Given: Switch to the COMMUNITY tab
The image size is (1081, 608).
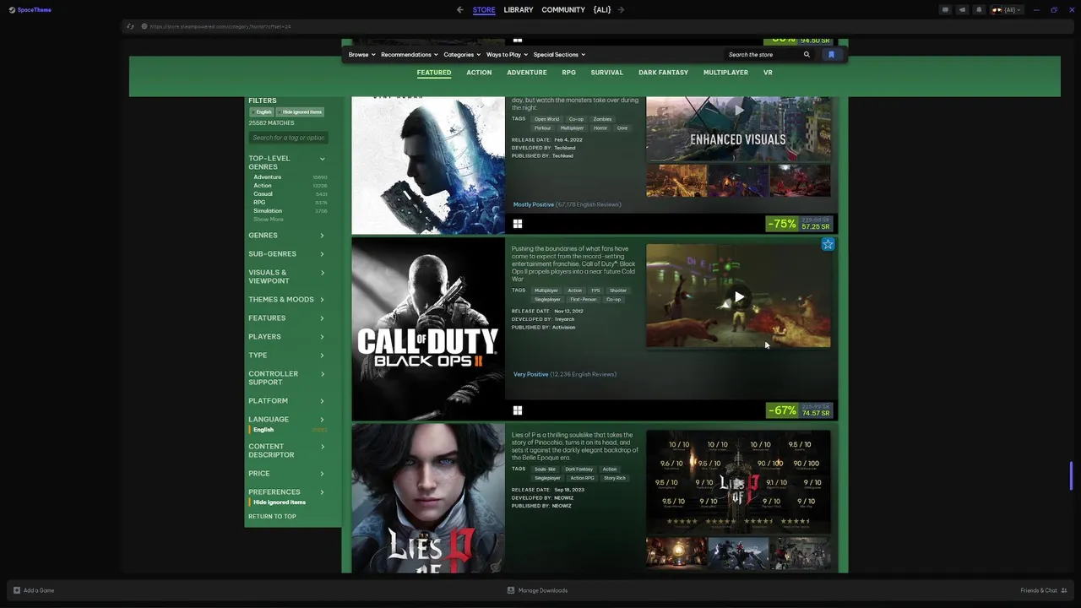Looking at the screenshot, I should (563, 10).
